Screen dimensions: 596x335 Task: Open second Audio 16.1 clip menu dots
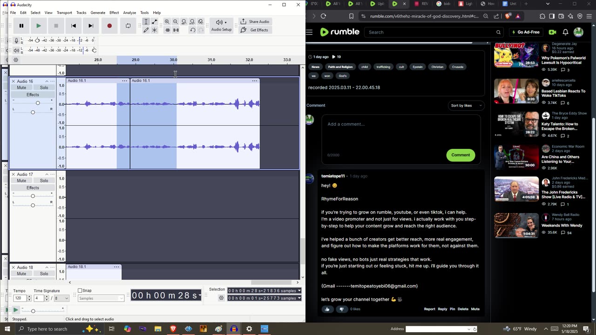click(255, 81)
